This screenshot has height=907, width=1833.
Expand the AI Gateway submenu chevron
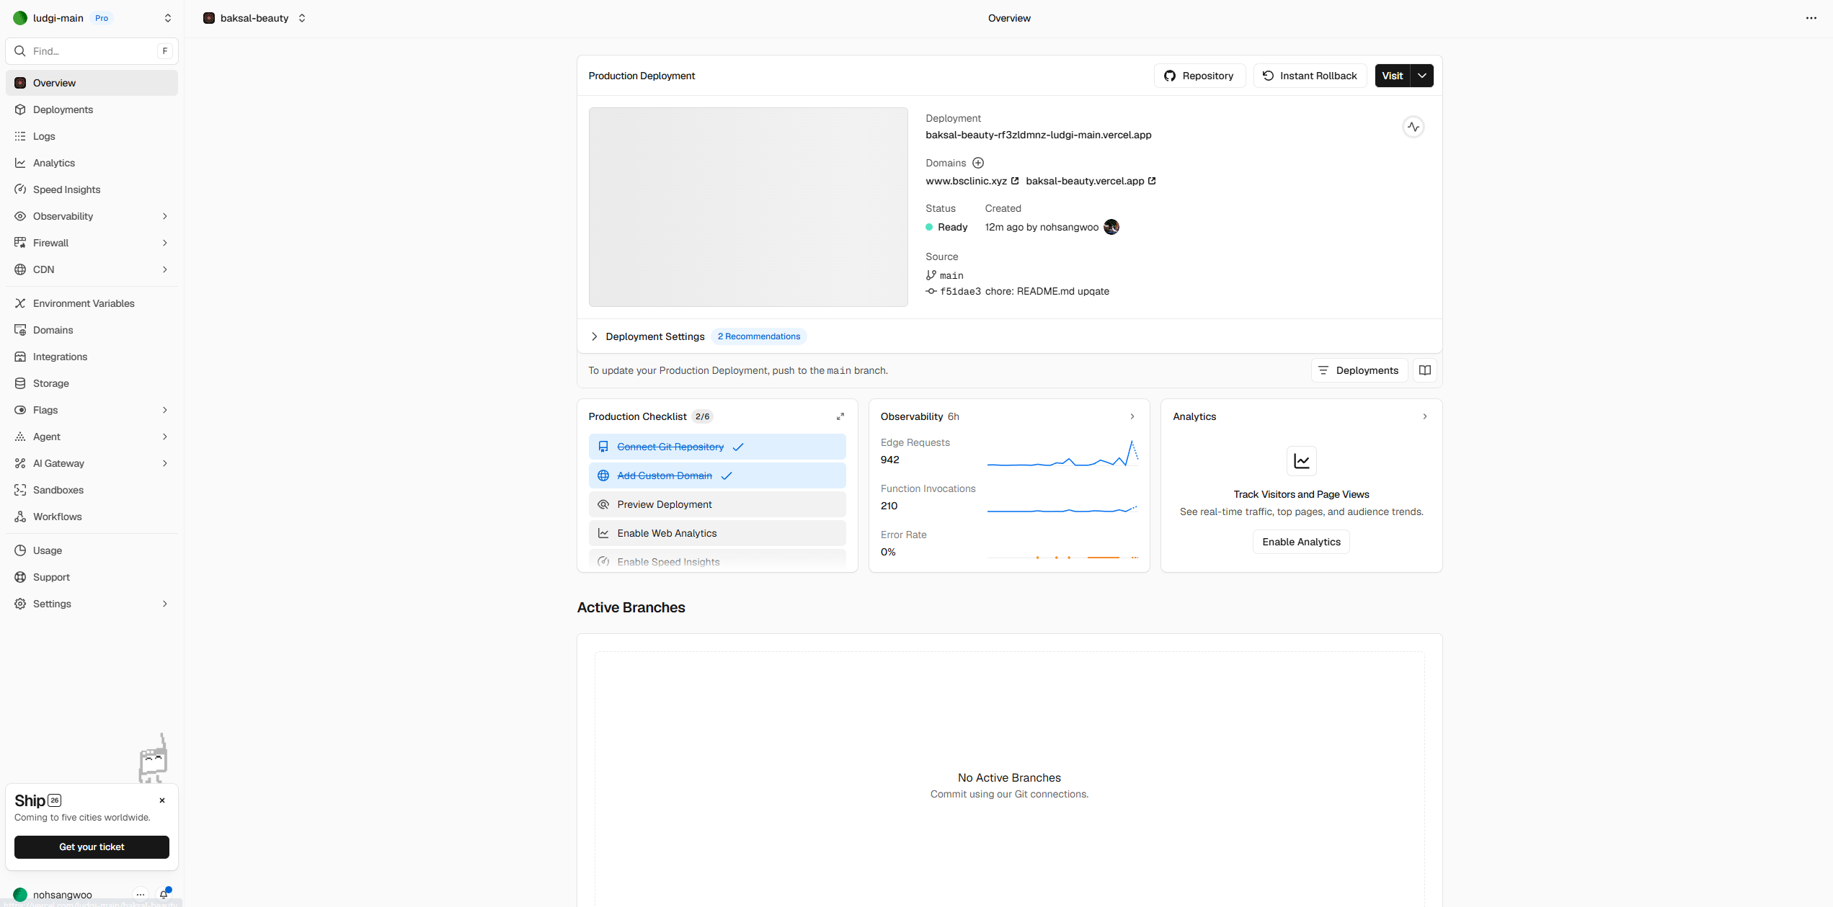tap(165, 463)
